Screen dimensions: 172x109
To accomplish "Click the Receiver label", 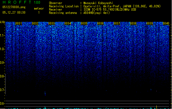I will pos(56,10).
